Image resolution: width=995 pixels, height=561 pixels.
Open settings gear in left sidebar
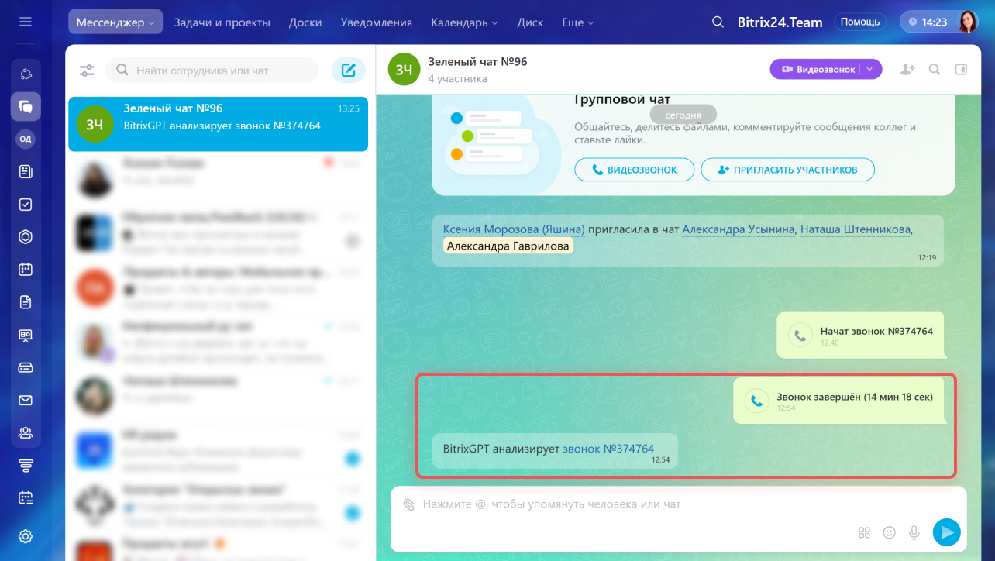tap(26, 536)
